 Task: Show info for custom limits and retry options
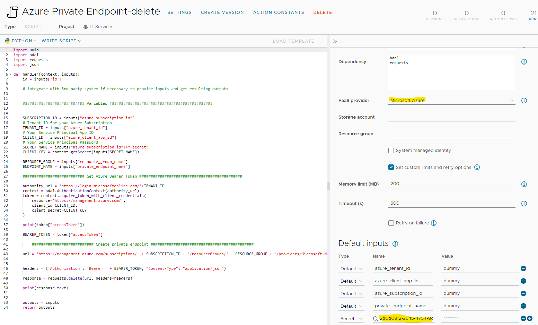(477, 167)
